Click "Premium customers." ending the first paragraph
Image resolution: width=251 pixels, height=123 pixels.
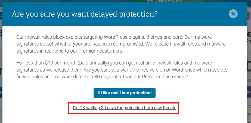(101, 51)
